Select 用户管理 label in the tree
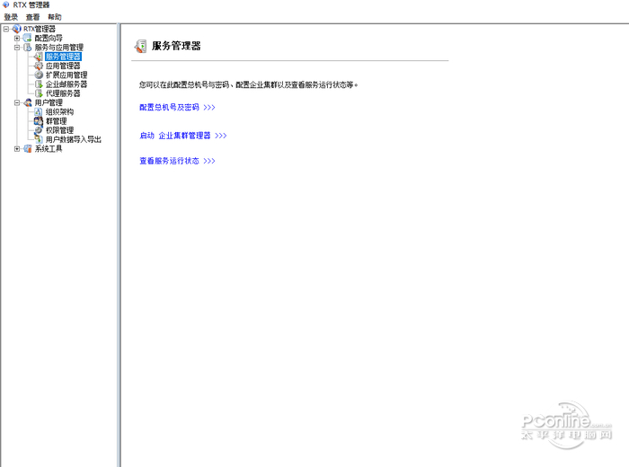 click(49, 102)
